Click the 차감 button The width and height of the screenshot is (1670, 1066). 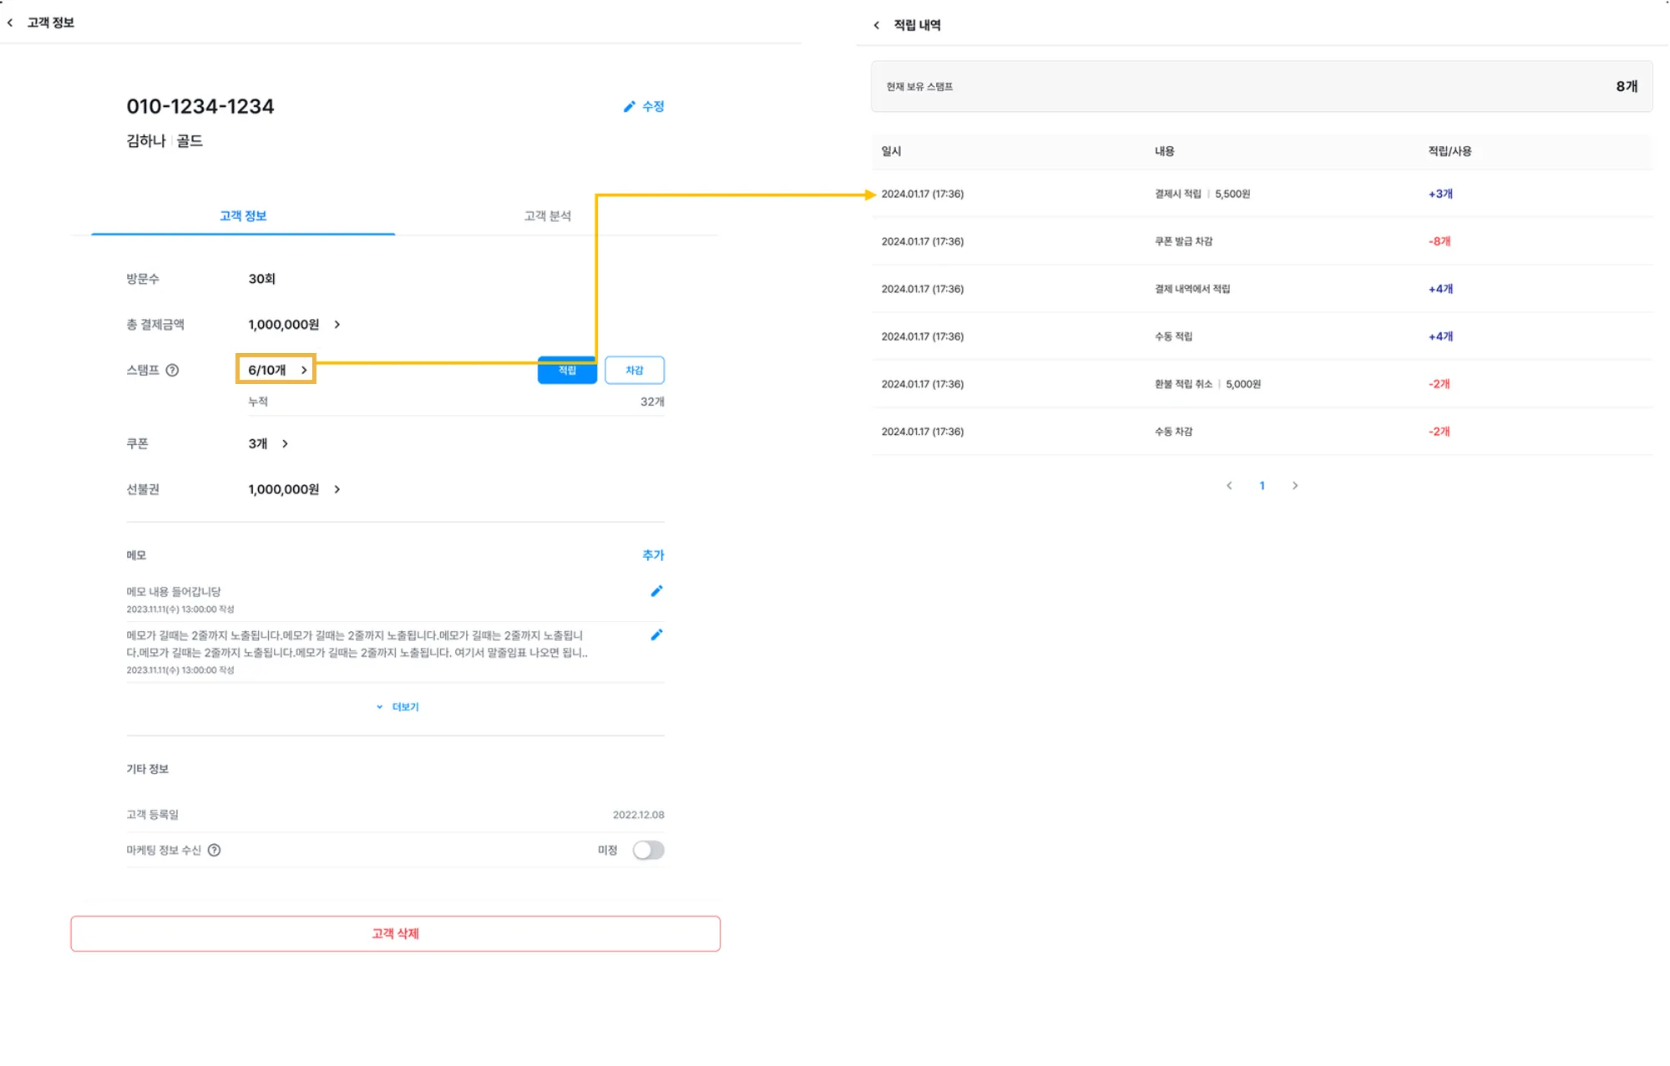[635, 371]
